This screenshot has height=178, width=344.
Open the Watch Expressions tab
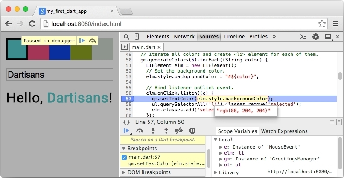point(284,131)
